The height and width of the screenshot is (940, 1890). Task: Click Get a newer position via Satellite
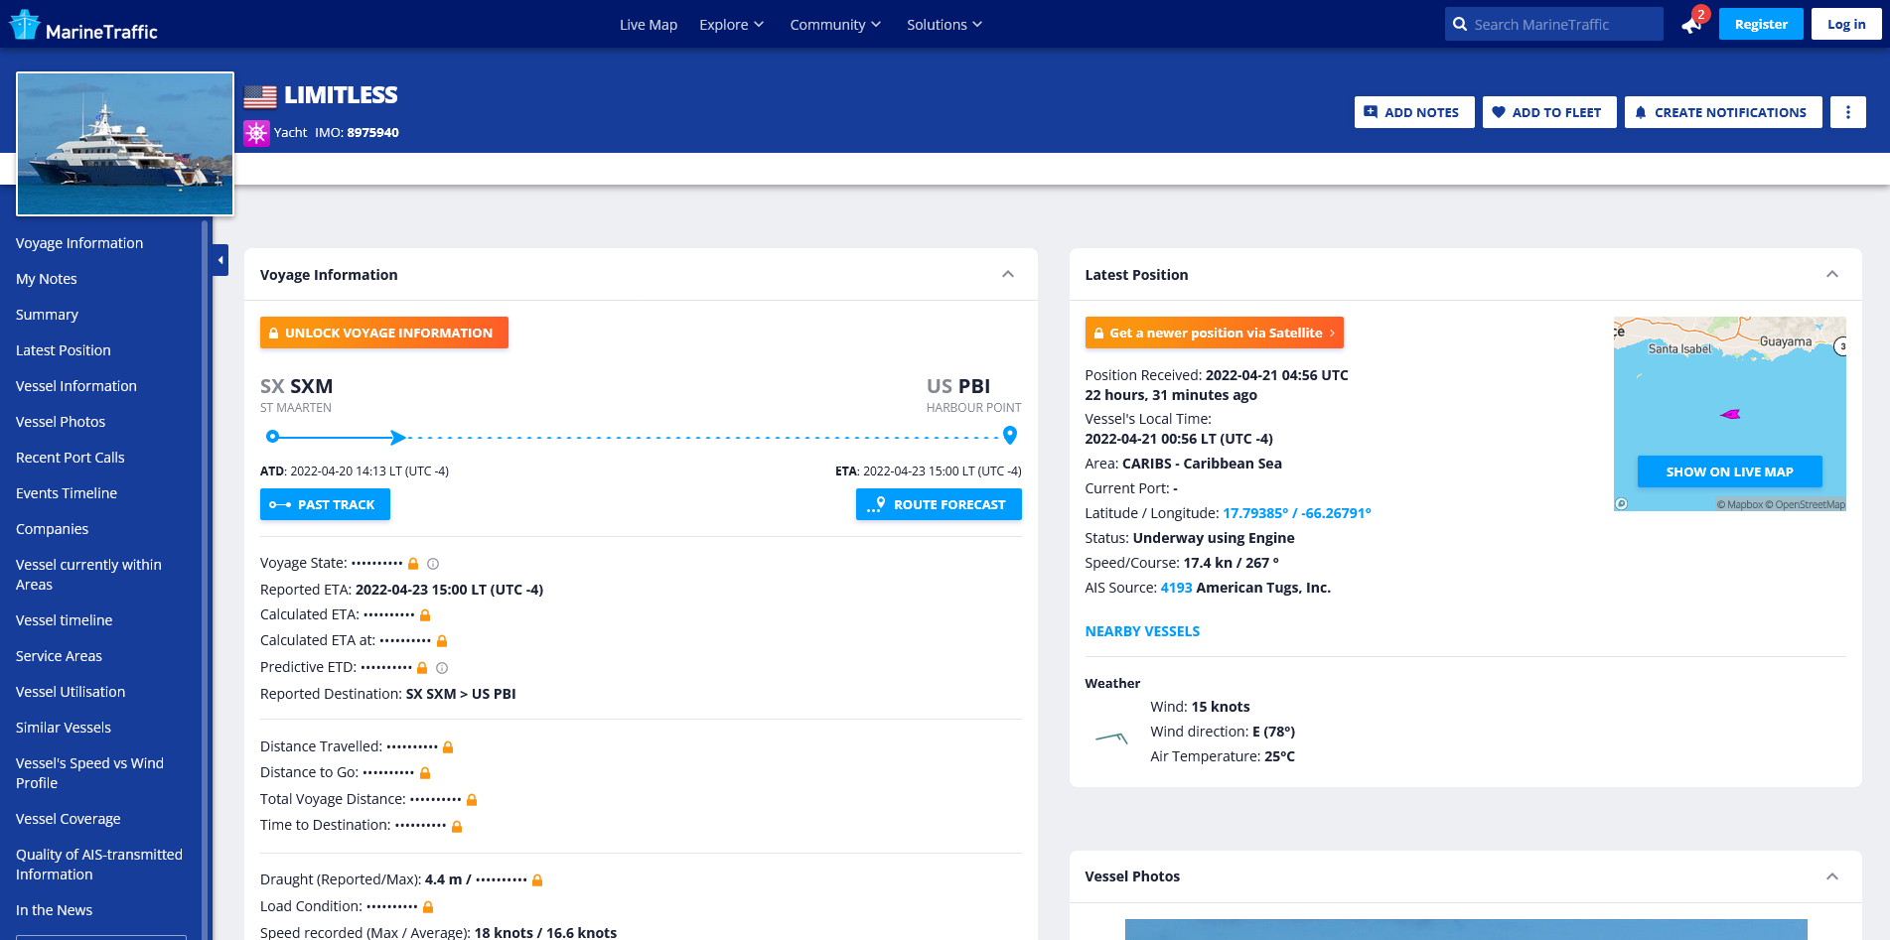[1214, 333]
